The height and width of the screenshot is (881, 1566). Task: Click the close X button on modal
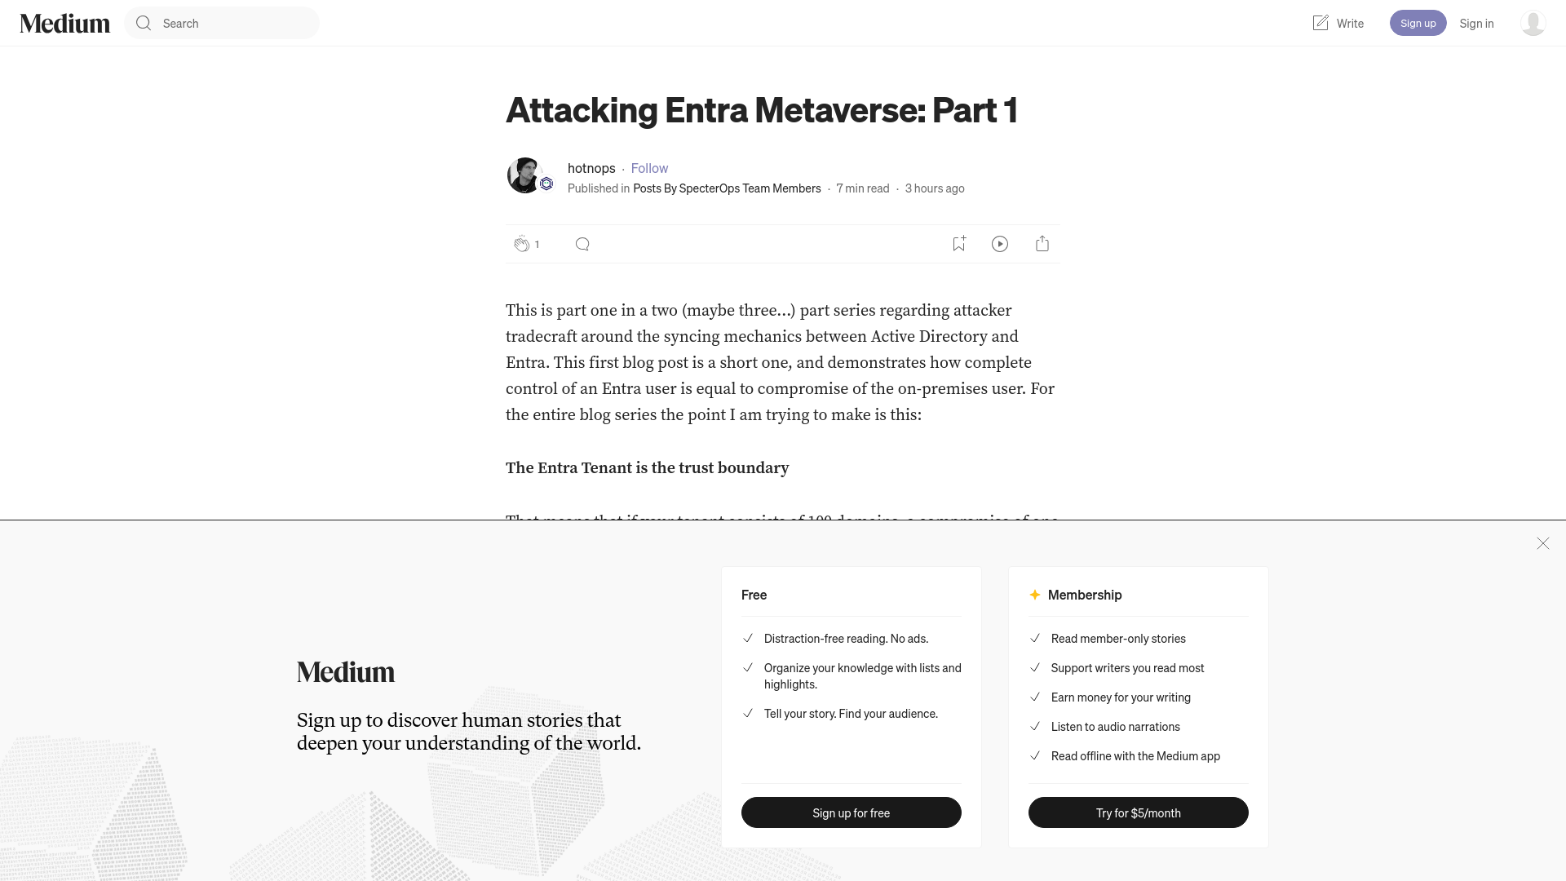[x=1542, y=543]
